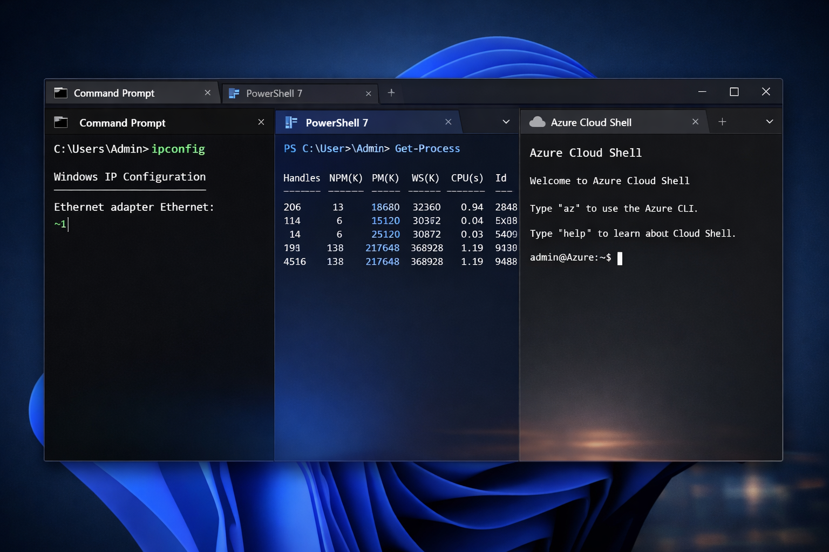Open new tab via plus beside title-bar PowerShell tab
The image size is (829, 552).
click(391, 93)
